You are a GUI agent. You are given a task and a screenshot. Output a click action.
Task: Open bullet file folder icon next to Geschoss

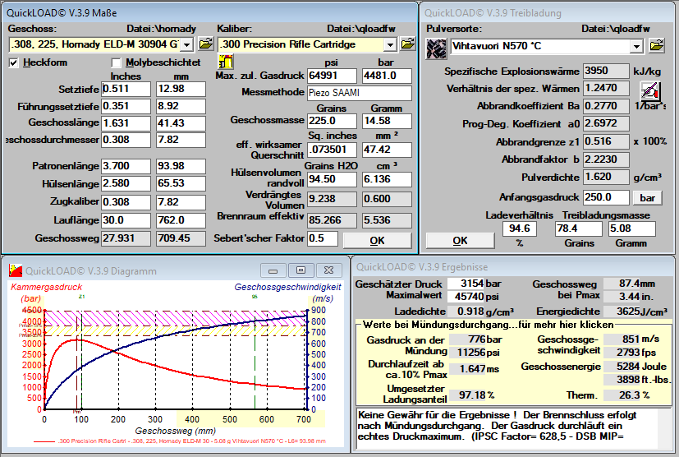pyautogui.click(x=205, y=44)
